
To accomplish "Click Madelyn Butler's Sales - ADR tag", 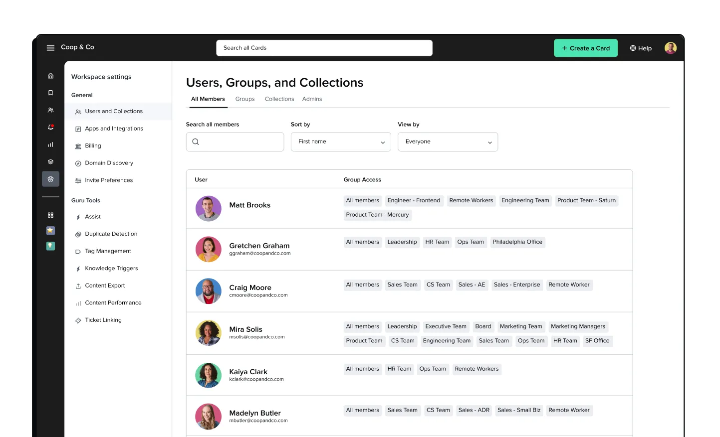I will (474, 411).
